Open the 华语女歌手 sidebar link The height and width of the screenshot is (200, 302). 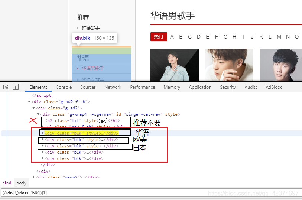(x=93, y=79)
